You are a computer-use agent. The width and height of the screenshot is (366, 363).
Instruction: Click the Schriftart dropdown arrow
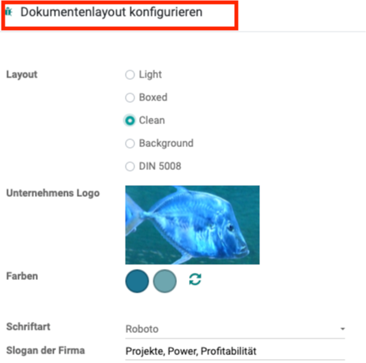pos(342,329)
